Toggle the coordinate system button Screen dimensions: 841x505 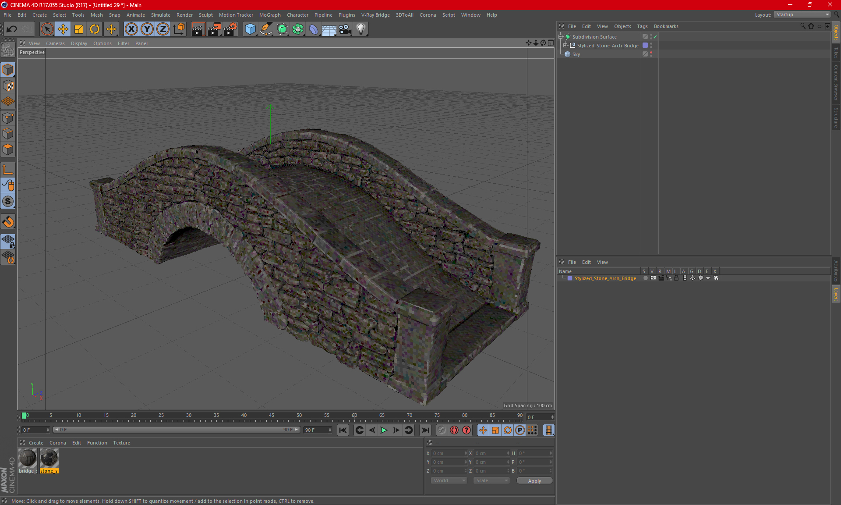179,29
